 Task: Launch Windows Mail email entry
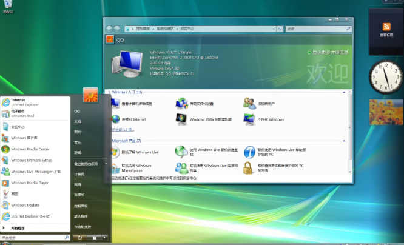pos(35,113)
